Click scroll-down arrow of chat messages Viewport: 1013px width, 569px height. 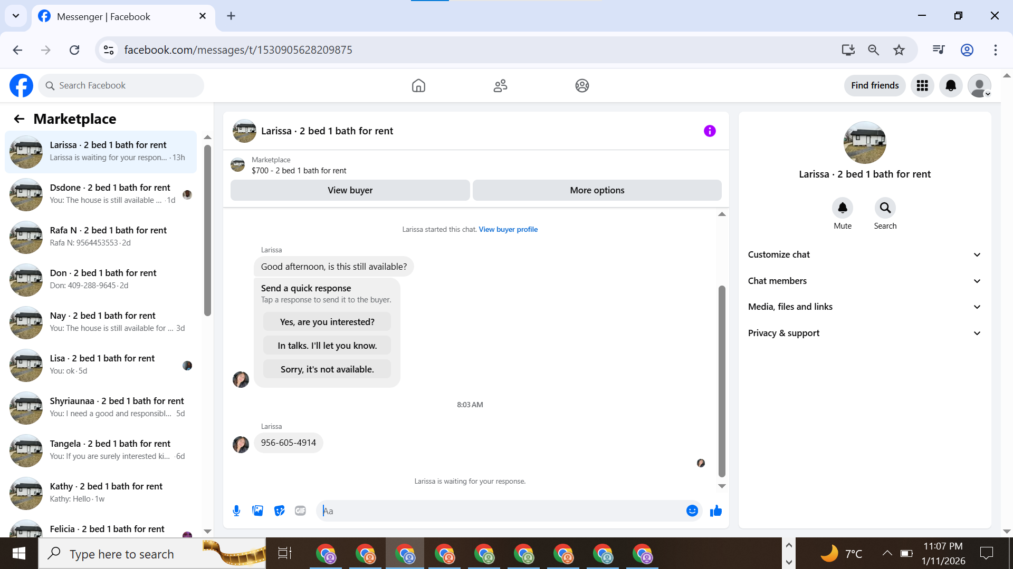(x=722, y=486)
